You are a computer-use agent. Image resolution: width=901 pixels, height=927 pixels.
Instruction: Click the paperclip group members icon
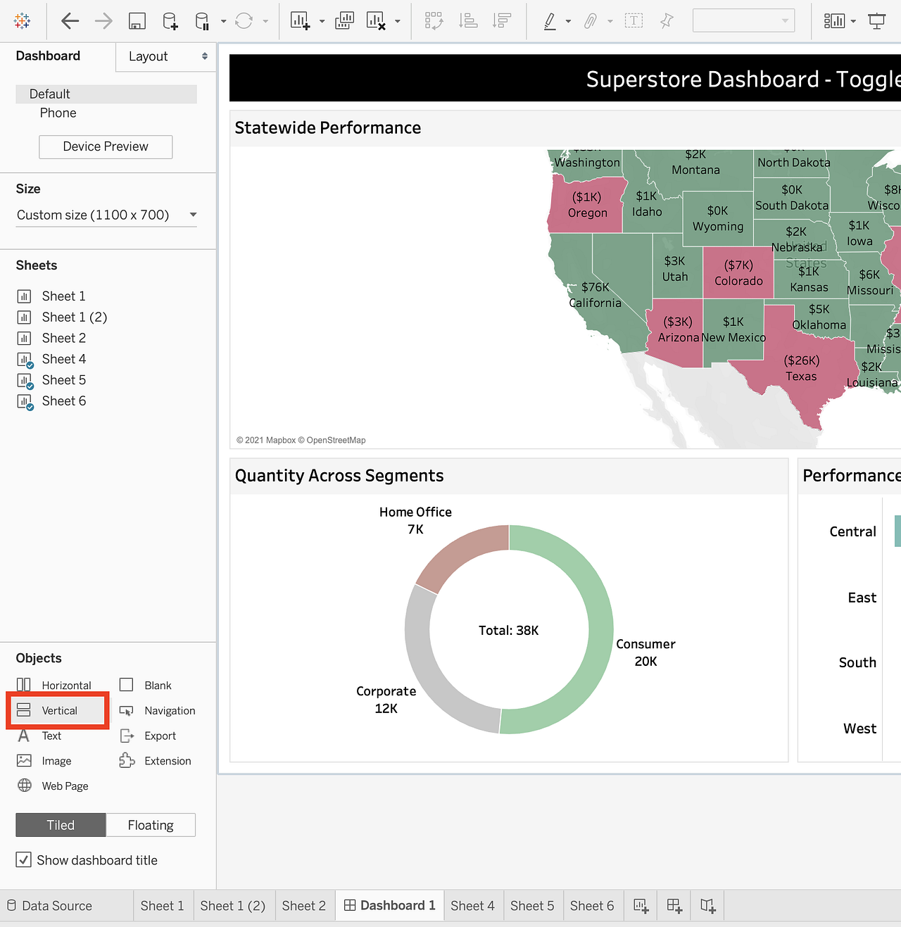point(591,21)
